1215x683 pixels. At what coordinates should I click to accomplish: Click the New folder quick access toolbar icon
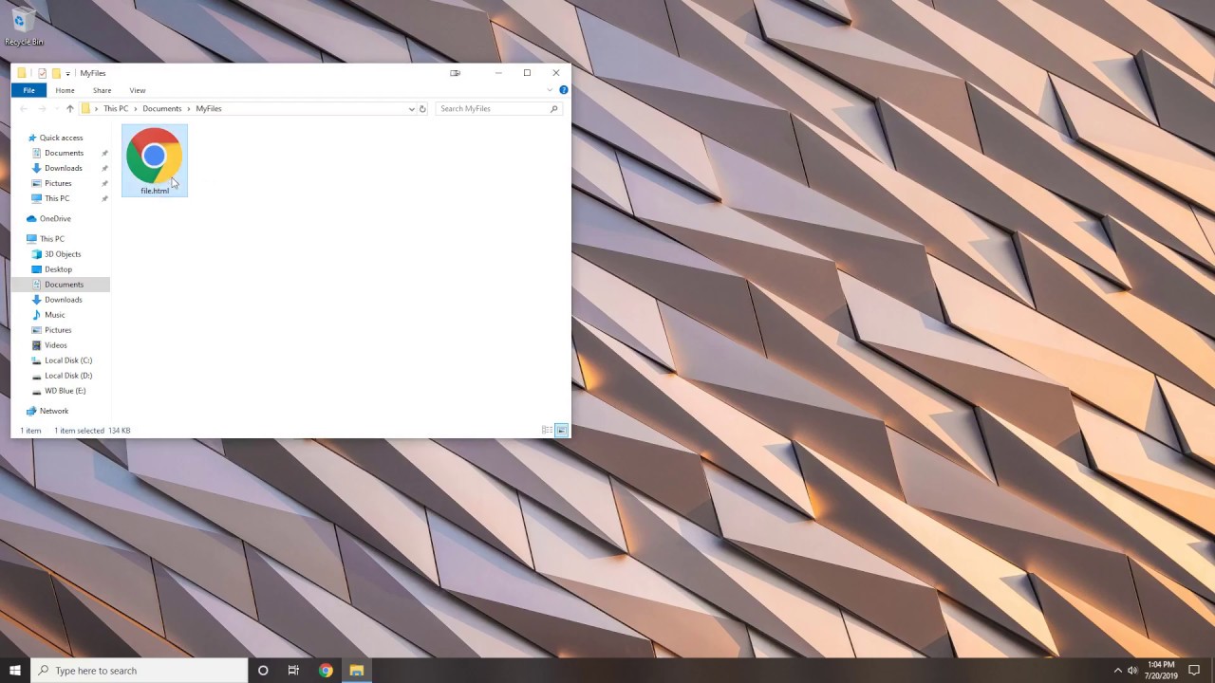tap(56, 73)
